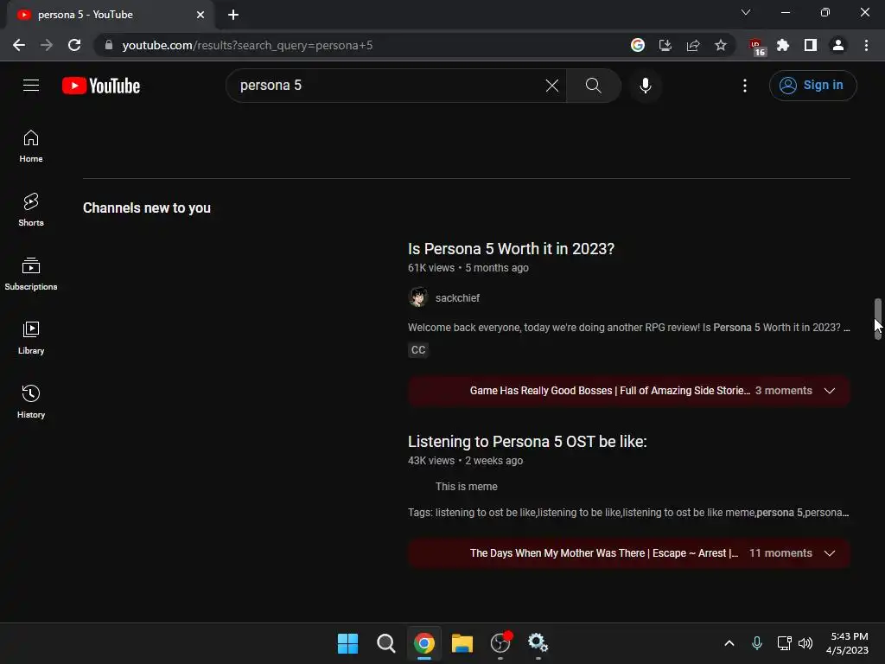885x664 pixels.
Task: Click the install app icon in address bar
Action: 665,45
